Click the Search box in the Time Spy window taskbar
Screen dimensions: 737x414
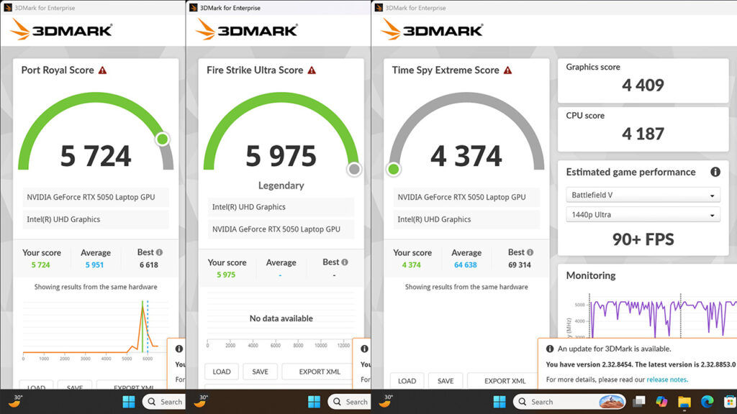pyautogui.click(x=569, y=402)
